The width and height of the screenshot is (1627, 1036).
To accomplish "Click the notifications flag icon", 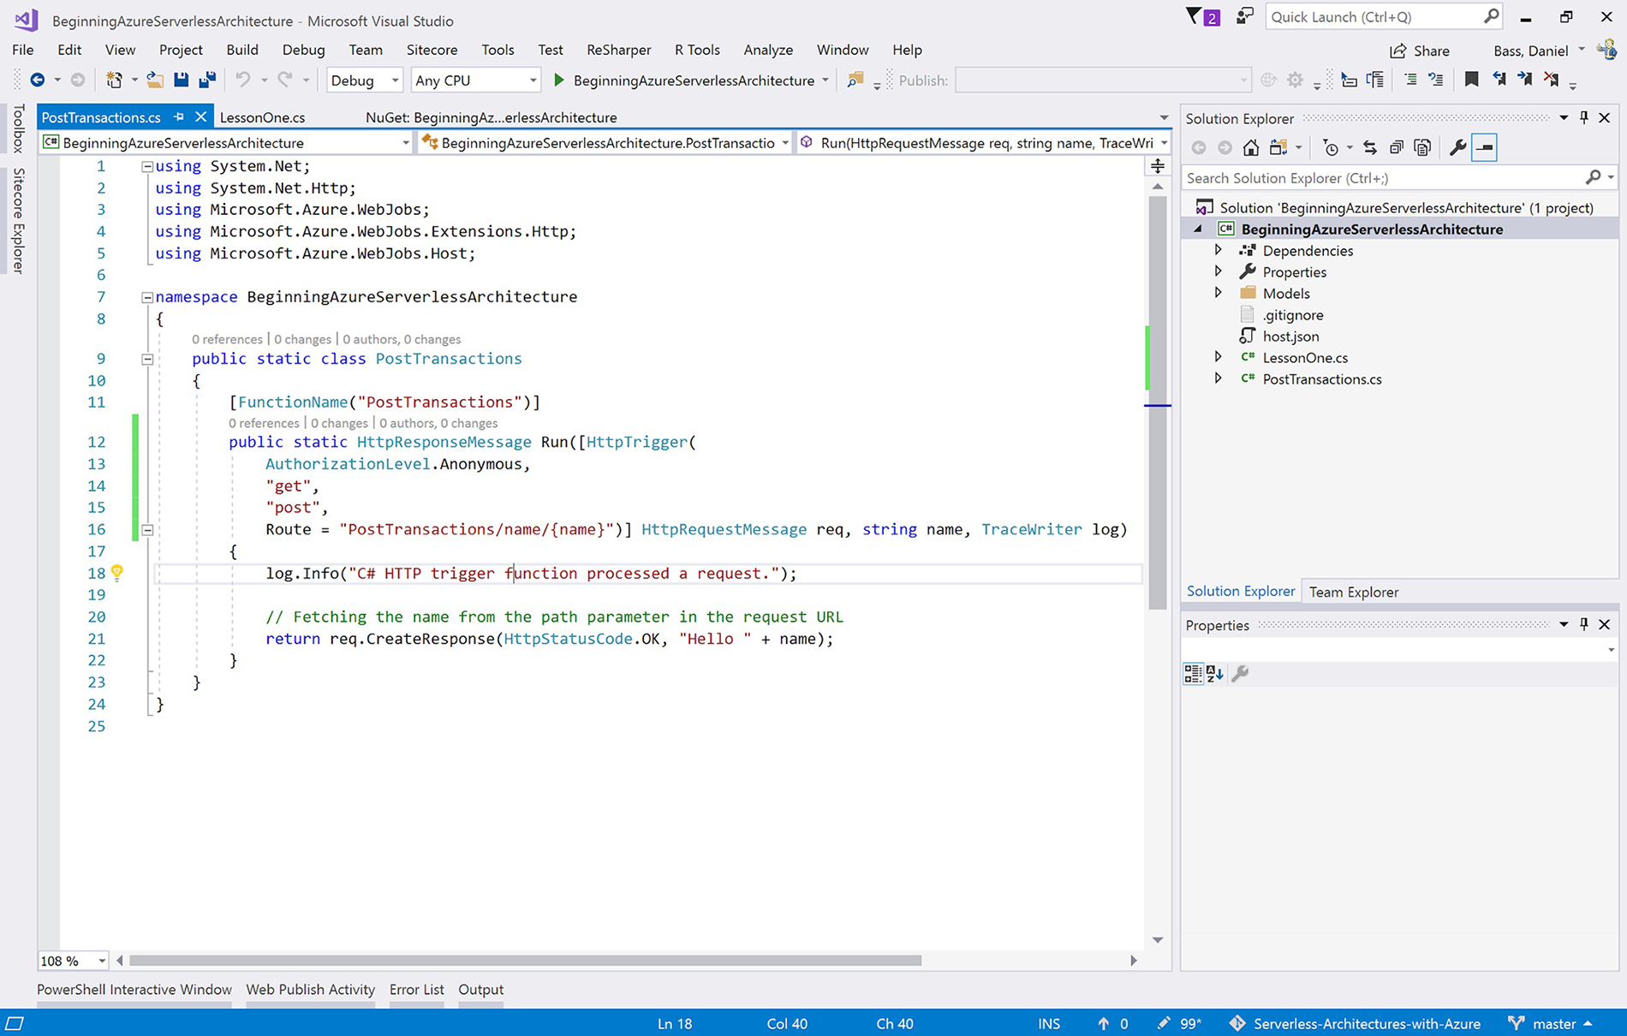I will click(x=1193, y=16).
